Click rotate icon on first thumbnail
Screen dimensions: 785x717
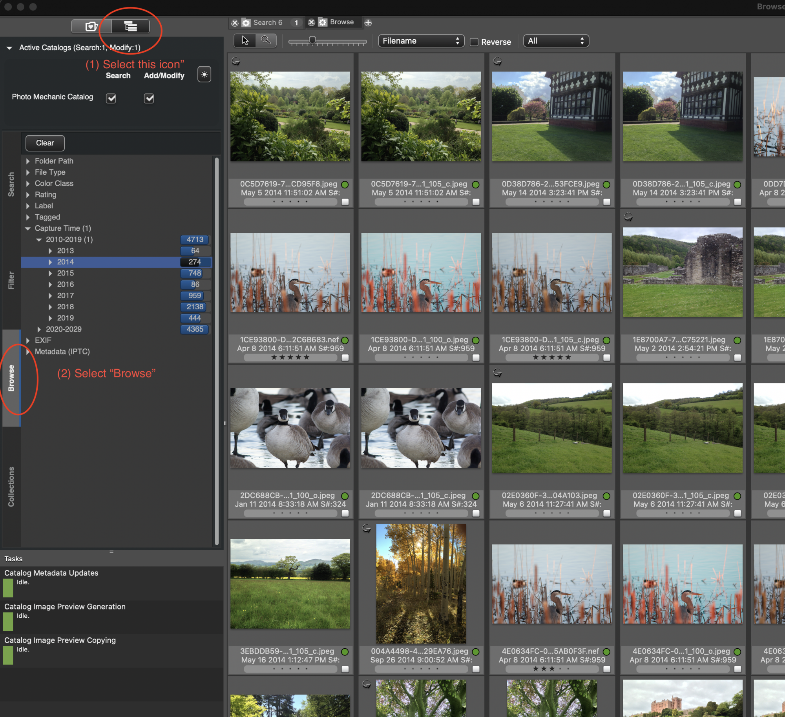click(236, 61)
